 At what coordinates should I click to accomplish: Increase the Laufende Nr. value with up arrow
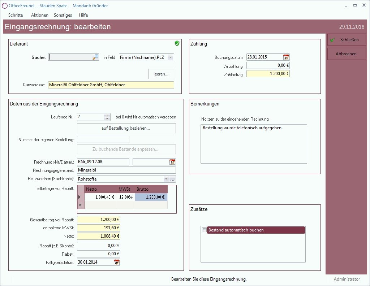[107, 115]
